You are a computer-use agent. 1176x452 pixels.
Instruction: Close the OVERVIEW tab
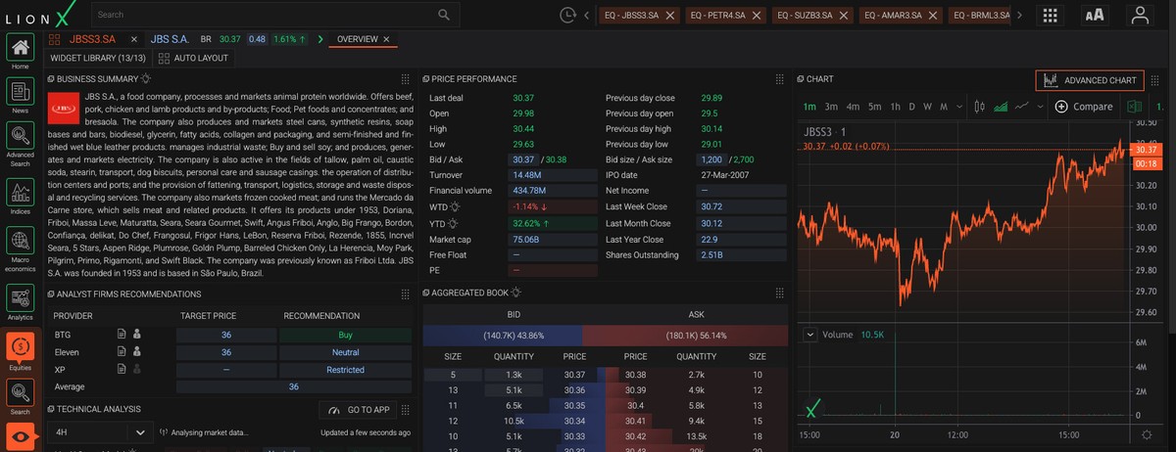[386, 40]
